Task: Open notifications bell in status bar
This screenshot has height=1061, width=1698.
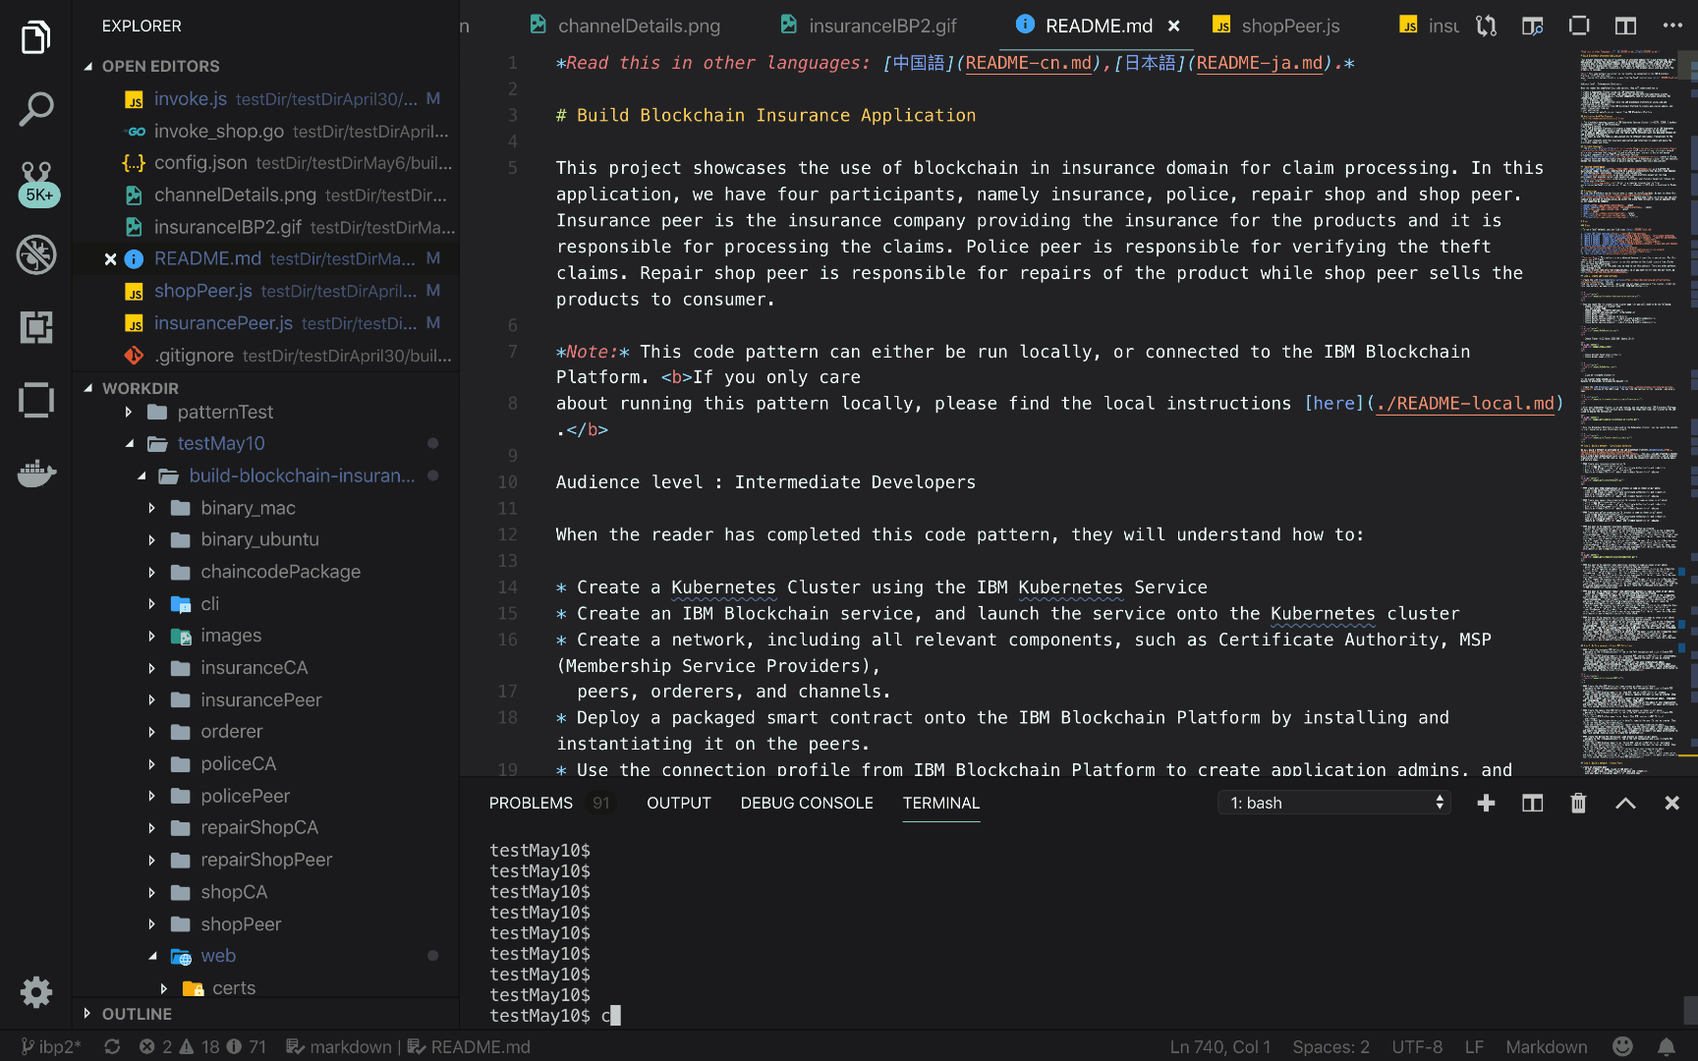Action: [x=1667, y=1047]
